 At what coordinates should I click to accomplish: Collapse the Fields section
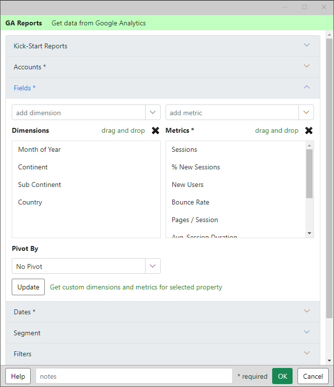click(163, 88)
